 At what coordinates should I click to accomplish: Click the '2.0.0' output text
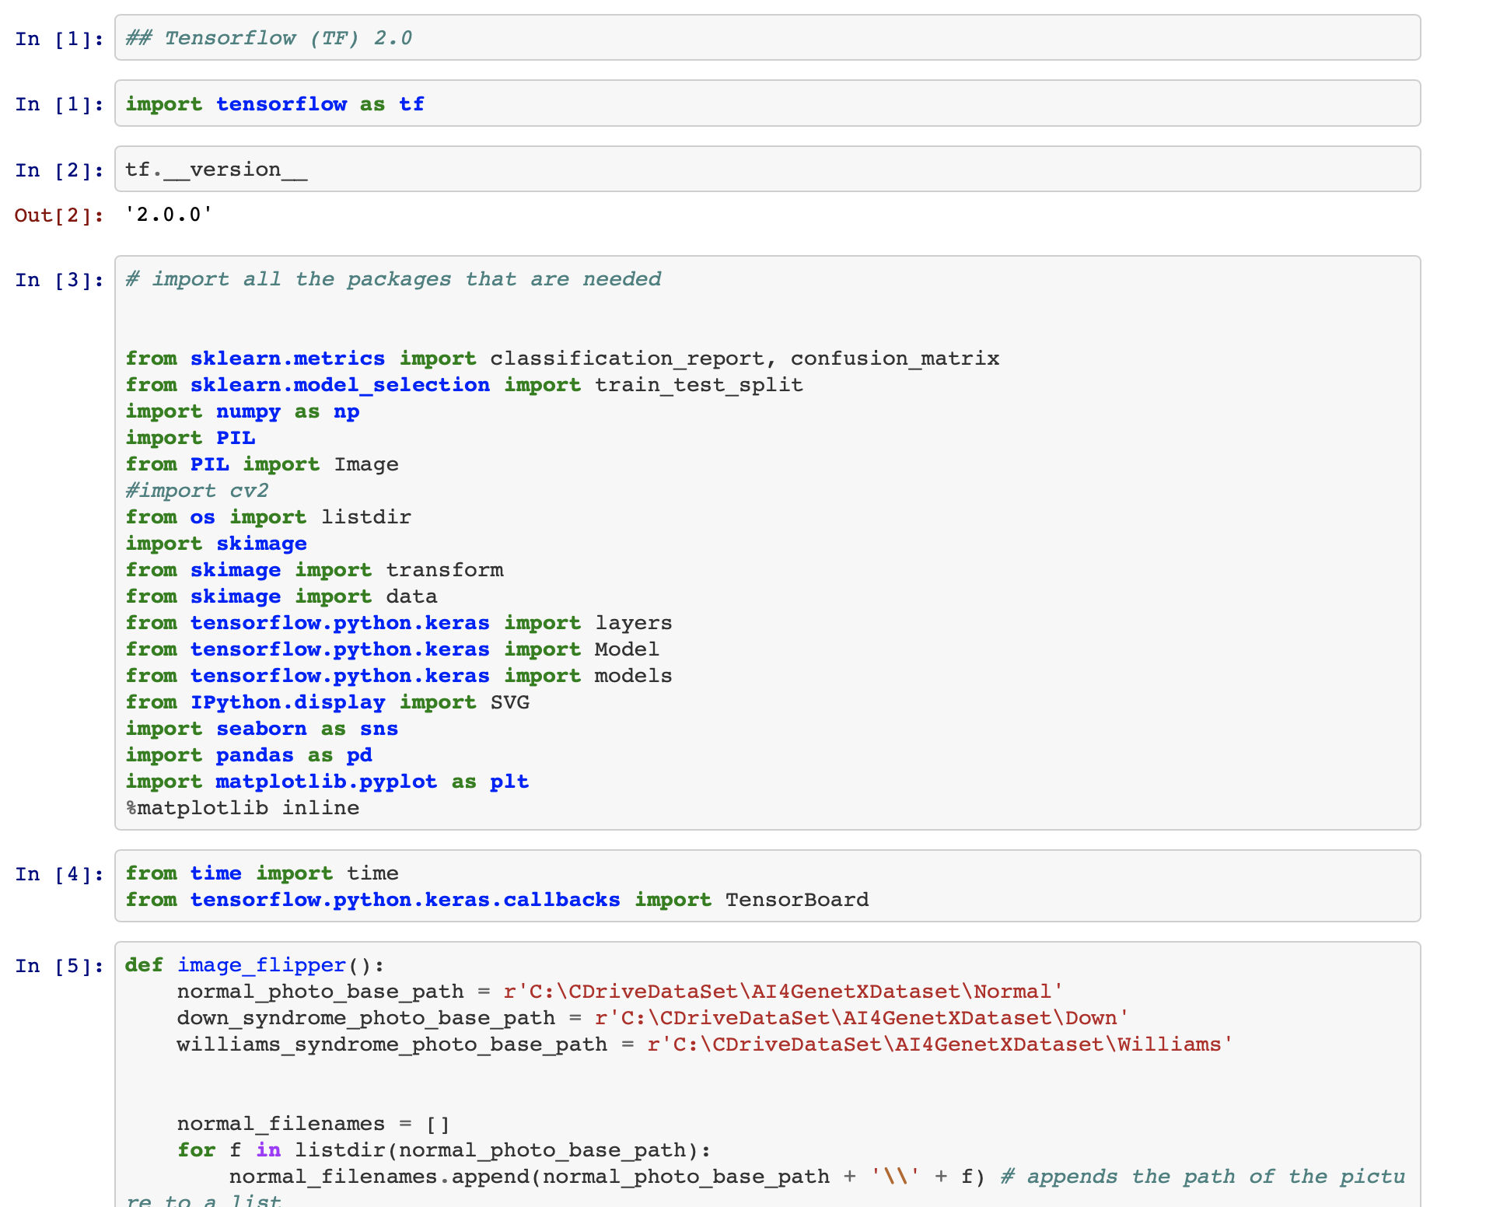tap(169, 215)
